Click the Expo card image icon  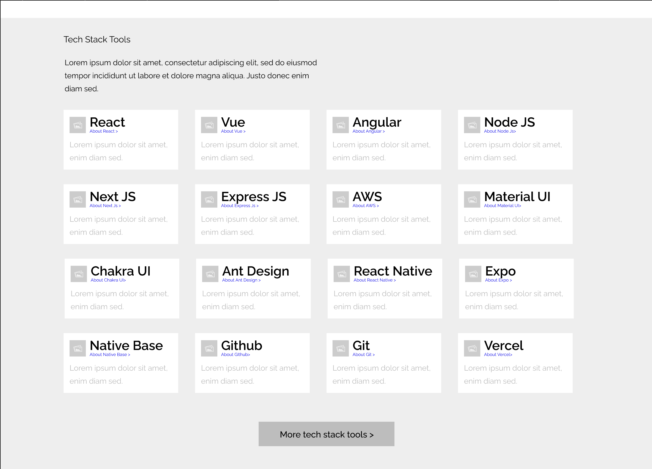click(473, 274)
